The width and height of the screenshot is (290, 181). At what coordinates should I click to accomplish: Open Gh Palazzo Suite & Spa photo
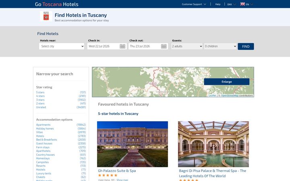pyautogui.click(x=133, y=144)
